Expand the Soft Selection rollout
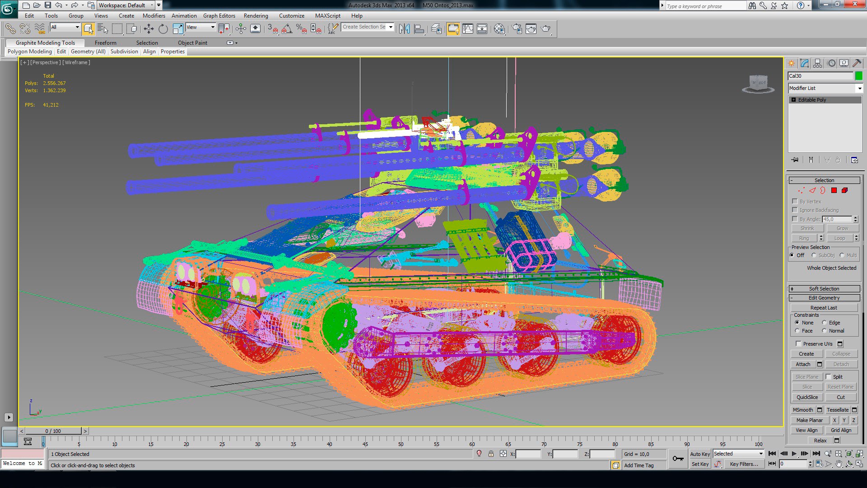This screenshot has width=867, height=488. tap(824, 289)
